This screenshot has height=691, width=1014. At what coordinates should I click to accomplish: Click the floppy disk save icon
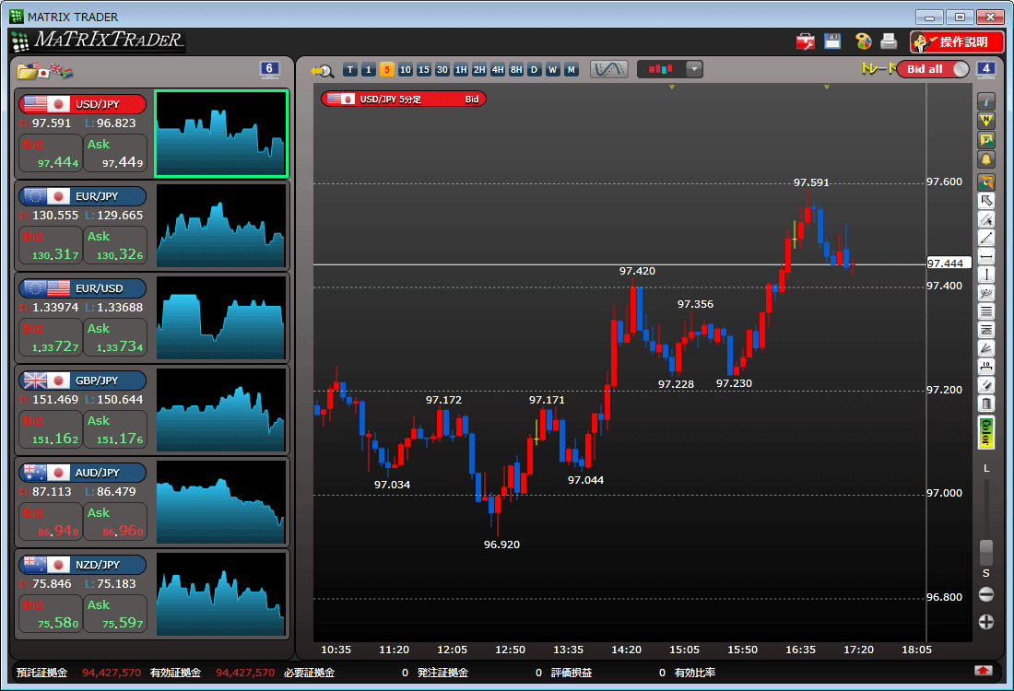(x=833, y=41)
